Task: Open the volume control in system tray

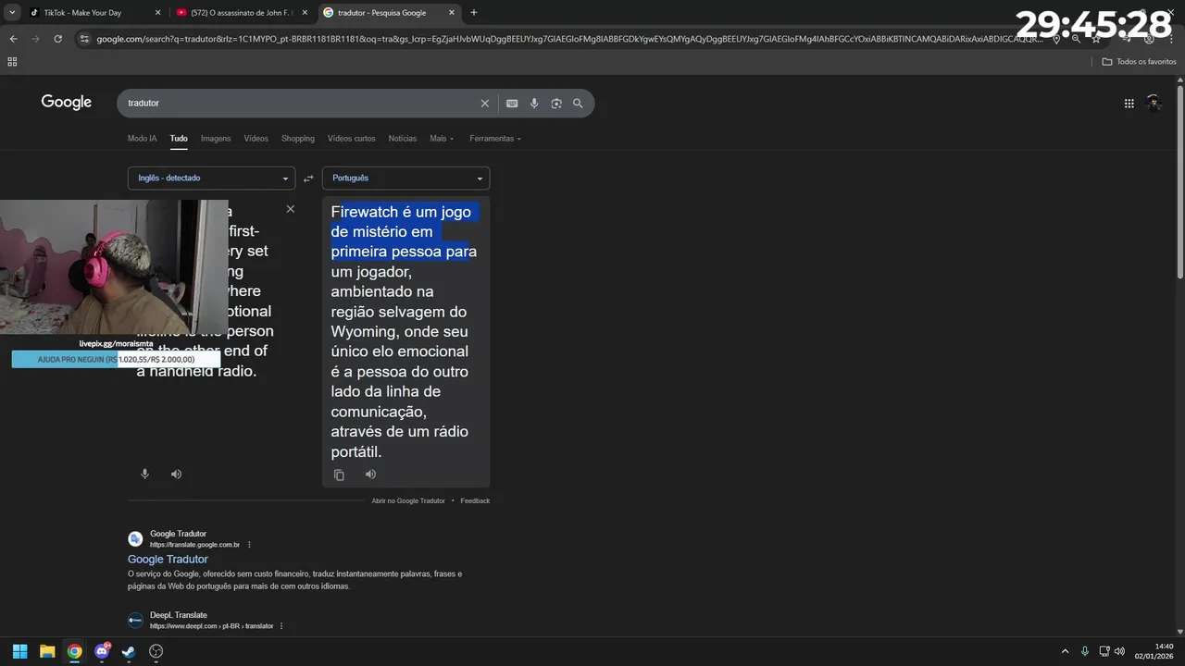Action: 1119,651
